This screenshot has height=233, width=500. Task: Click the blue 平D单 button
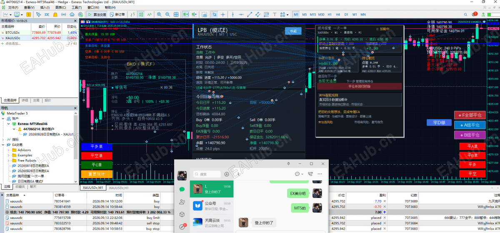click(439, 123)
